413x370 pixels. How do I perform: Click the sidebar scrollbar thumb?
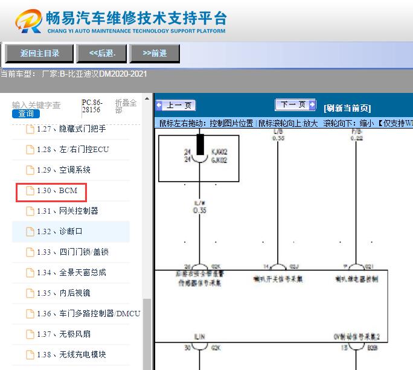(147, 334)
